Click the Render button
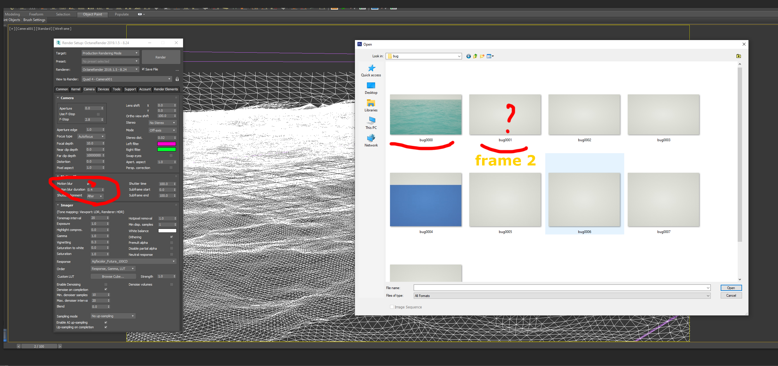 [161, 57]
